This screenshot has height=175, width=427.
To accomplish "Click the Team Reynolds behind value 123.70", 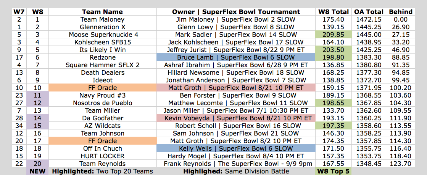I will coord(400,164).
